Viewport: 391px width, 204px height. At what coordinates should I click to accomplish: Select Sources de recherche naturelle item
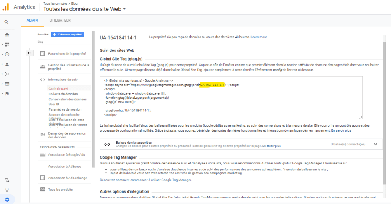64,115
